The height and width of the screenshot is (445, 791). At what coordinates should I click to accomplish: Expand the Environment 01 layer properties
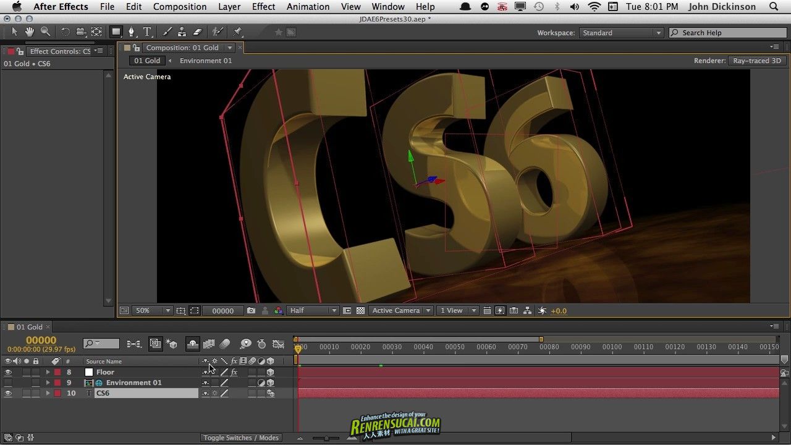[x=48, y=383]
